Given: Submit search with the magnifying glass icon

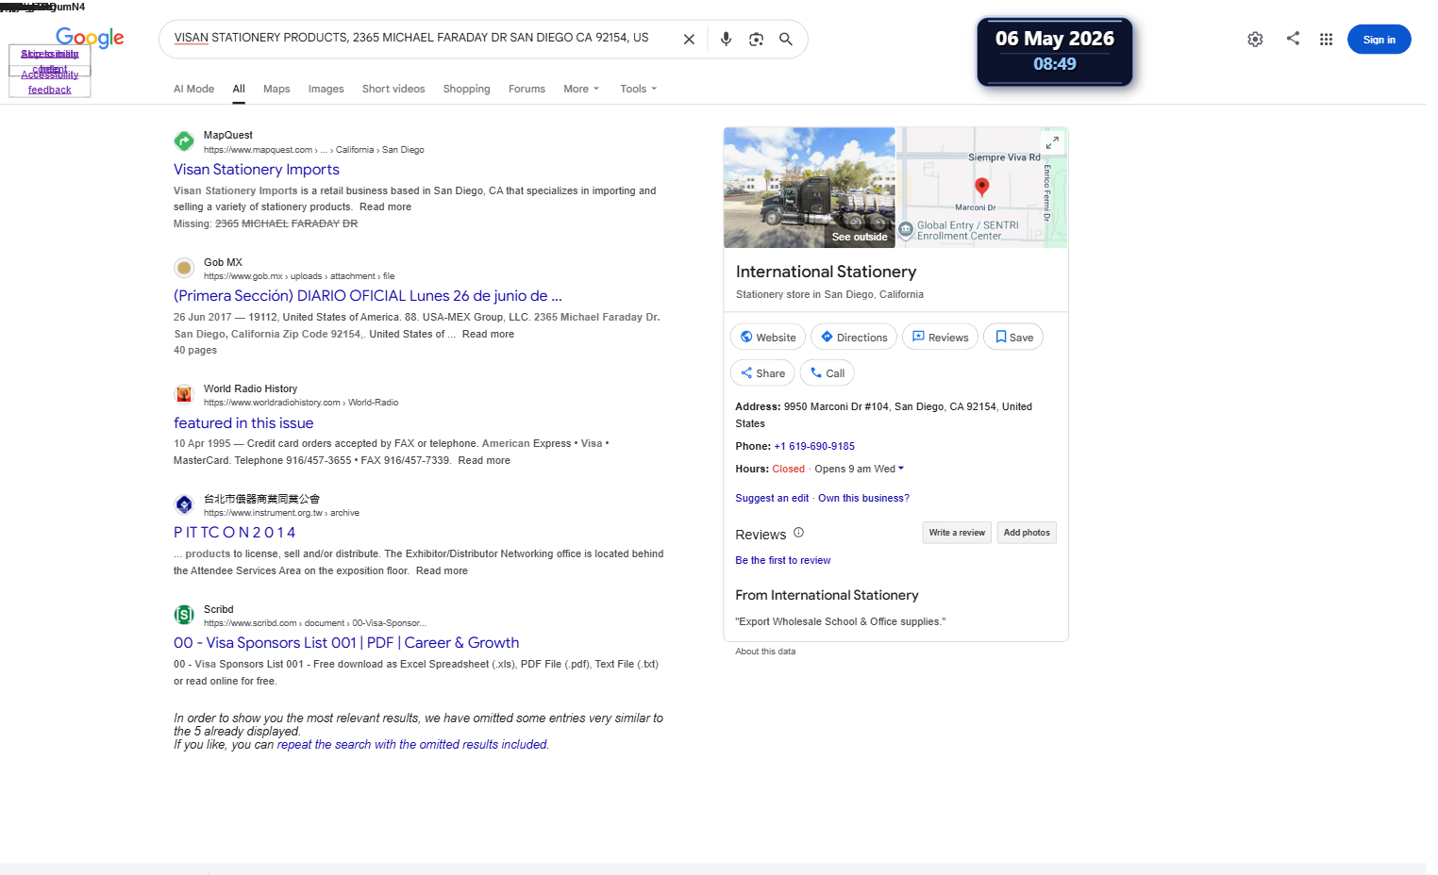Looking at the screenshot, I should (x=785, y=40).
